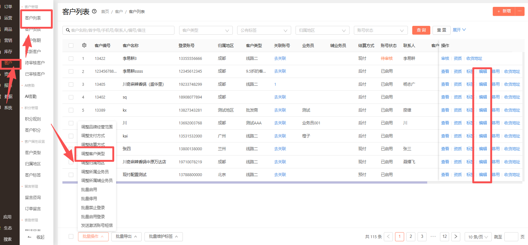Tick the checkbox for customer sq
This screenshot has width=528, height=245.
pyautogui.click(x=71, y=97)
